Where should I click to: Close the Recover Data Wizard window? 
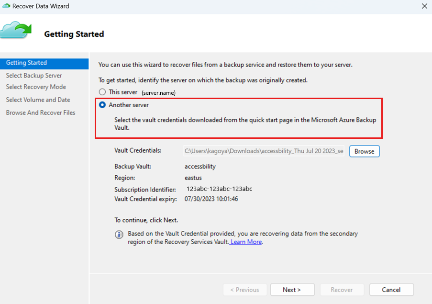(x=424, y=6)
